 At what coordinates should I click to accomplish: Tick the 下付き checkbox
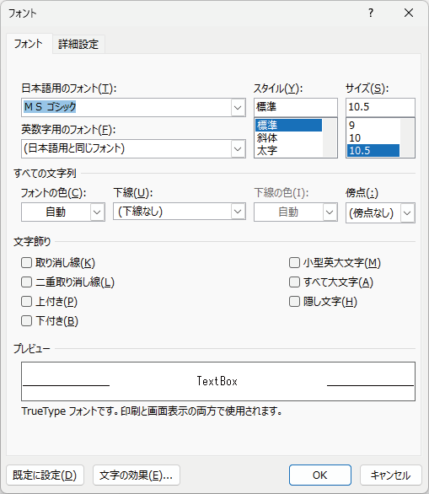point(26,321)
